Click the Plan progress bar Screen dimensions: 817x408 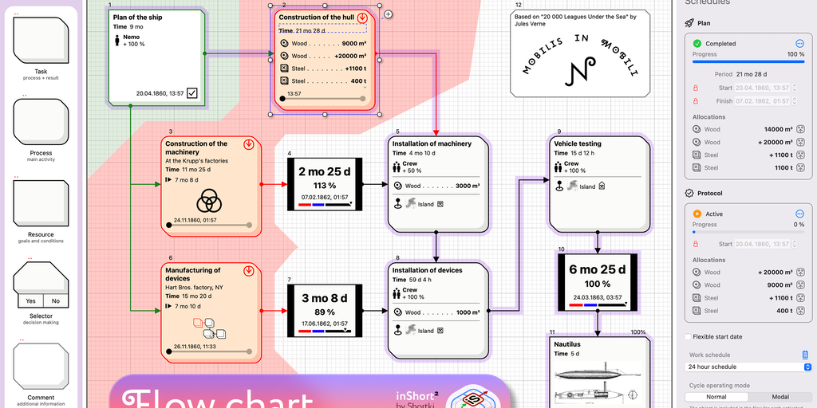tap(748, 62)
